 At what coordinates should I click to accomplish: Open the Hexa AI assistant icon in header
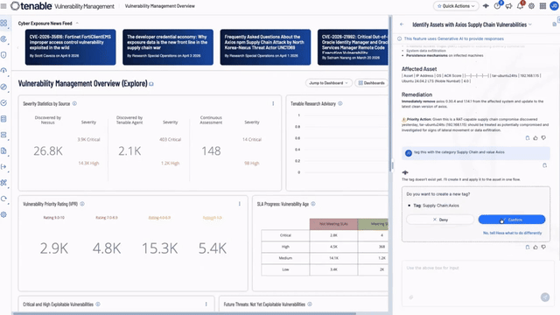(x=486, y=6)
